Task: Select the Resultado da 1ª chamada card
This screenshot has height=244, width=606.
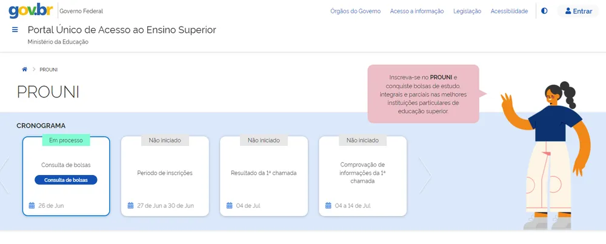Action: [x=264, y=176]
